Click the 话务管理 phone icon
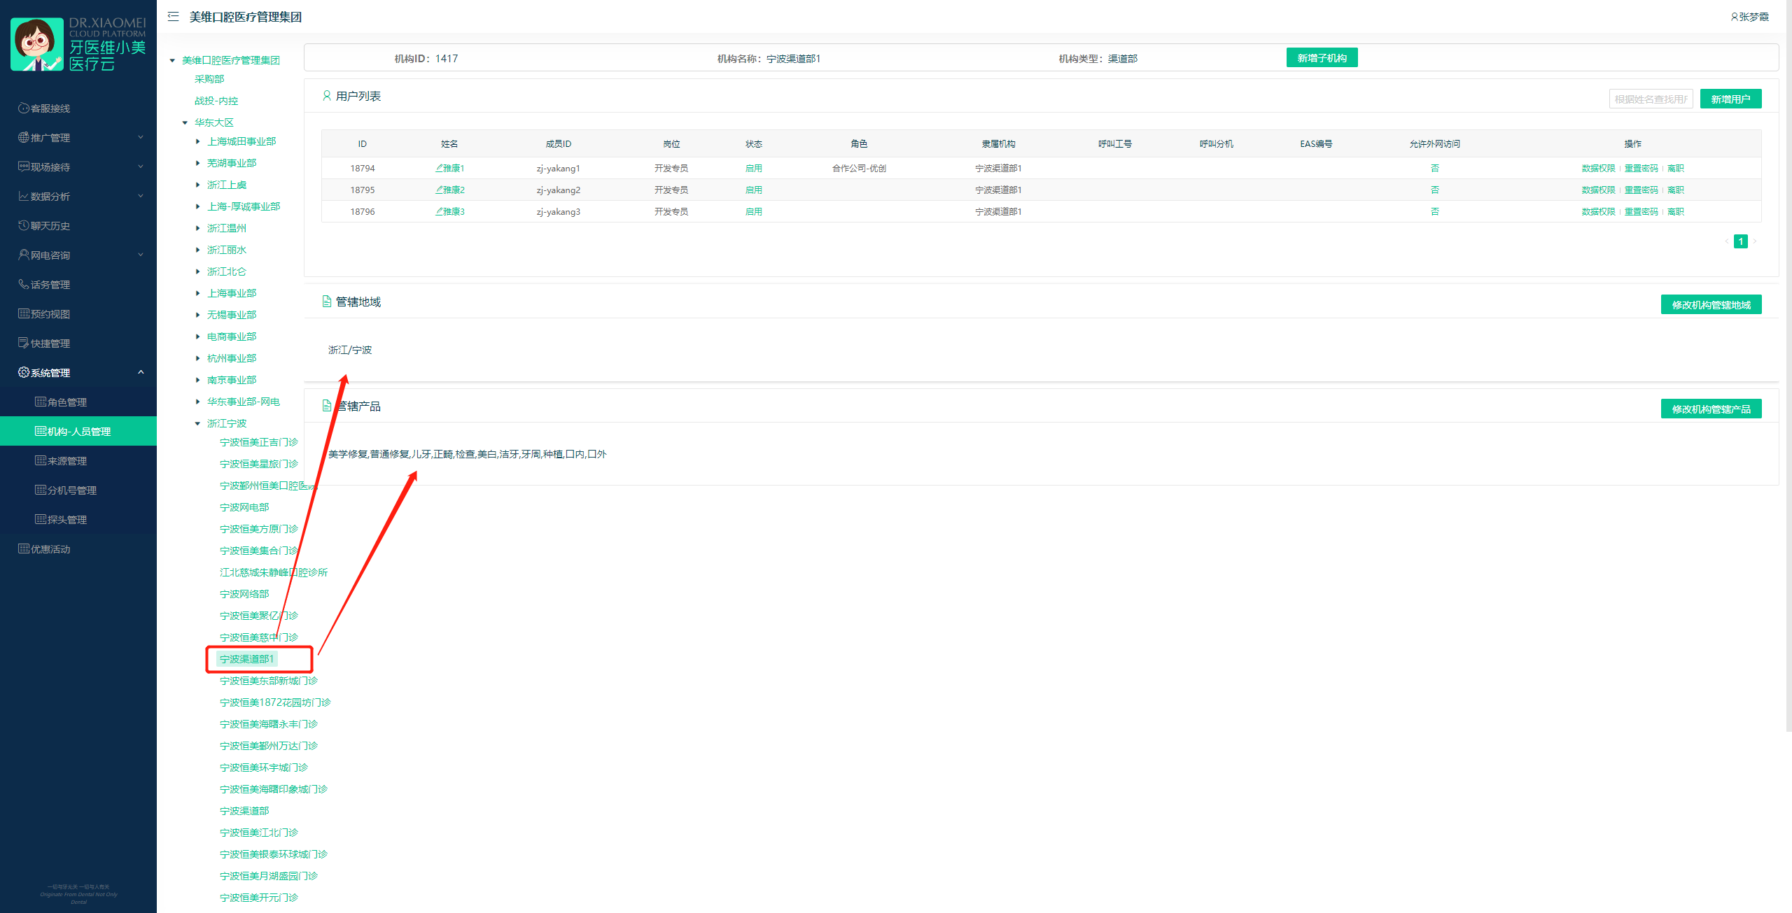The height and width of the screenshot is (913, 1792). click(x=23, y=284)
